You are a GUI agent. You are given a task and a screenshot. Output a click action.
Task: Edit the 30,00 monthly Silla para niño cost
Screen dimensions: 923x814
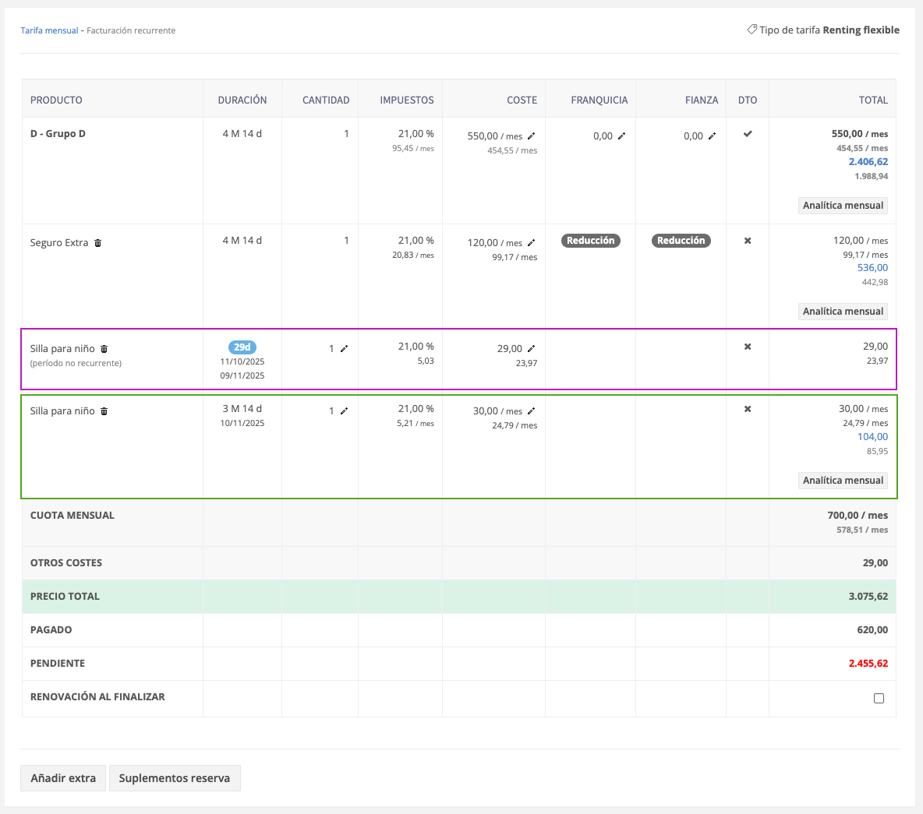pyautogui.click(x=532, y=411)
